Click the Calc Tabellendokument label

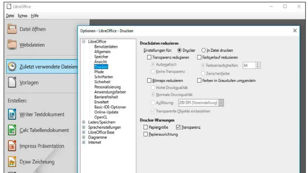click(x=44, y=130)
